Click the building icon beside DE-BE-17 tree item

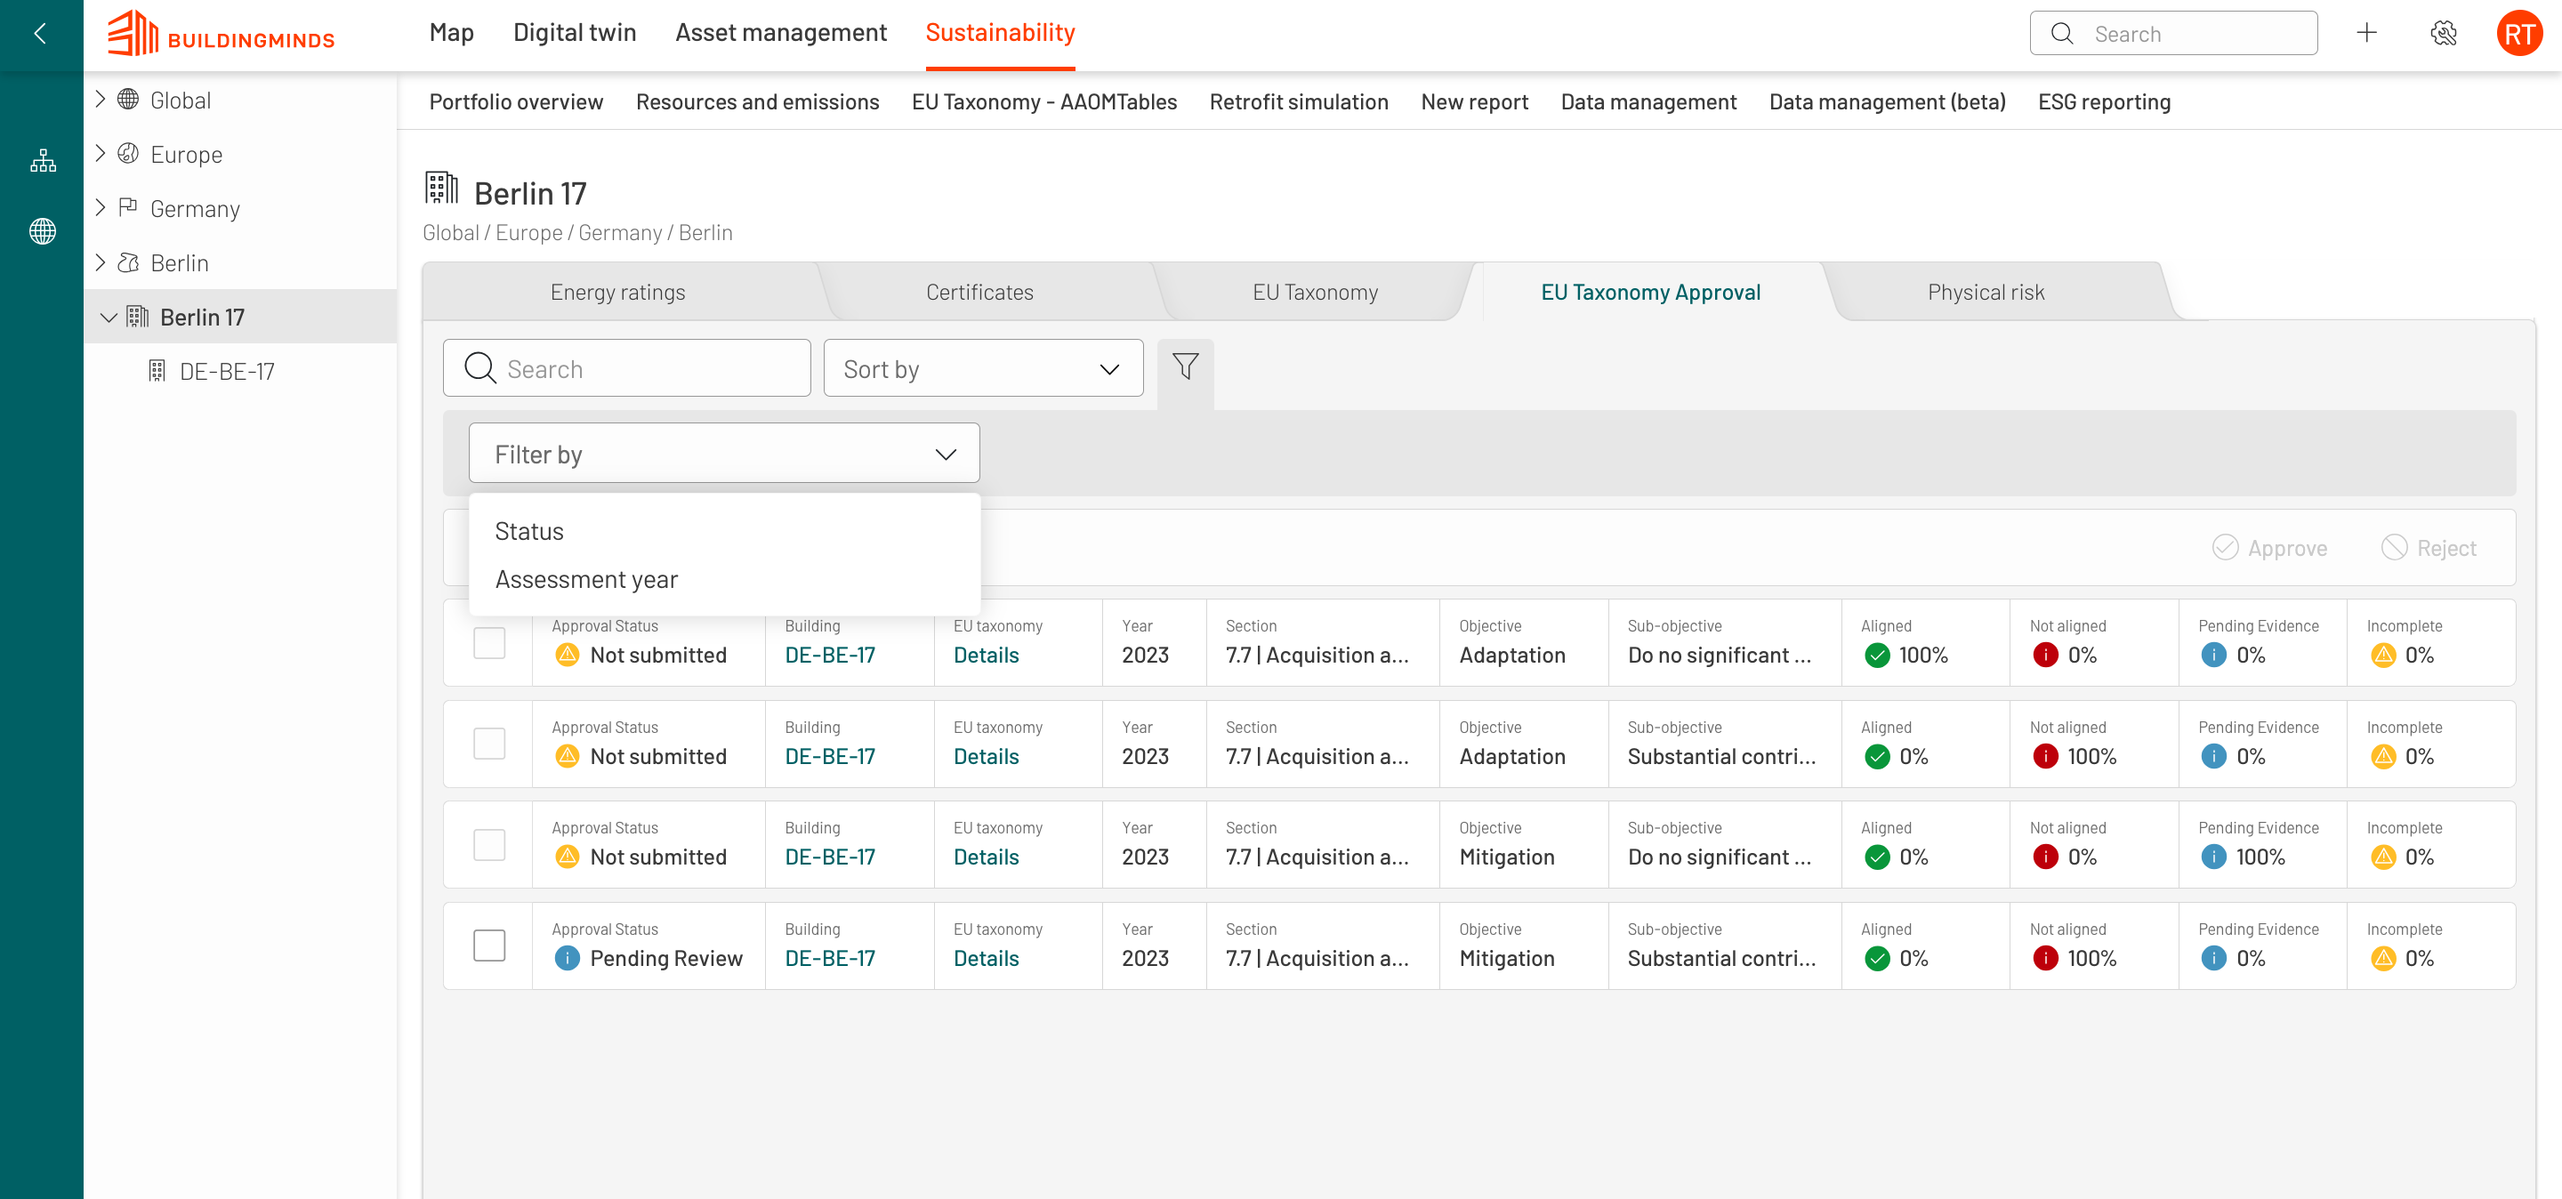coord(157,371)
